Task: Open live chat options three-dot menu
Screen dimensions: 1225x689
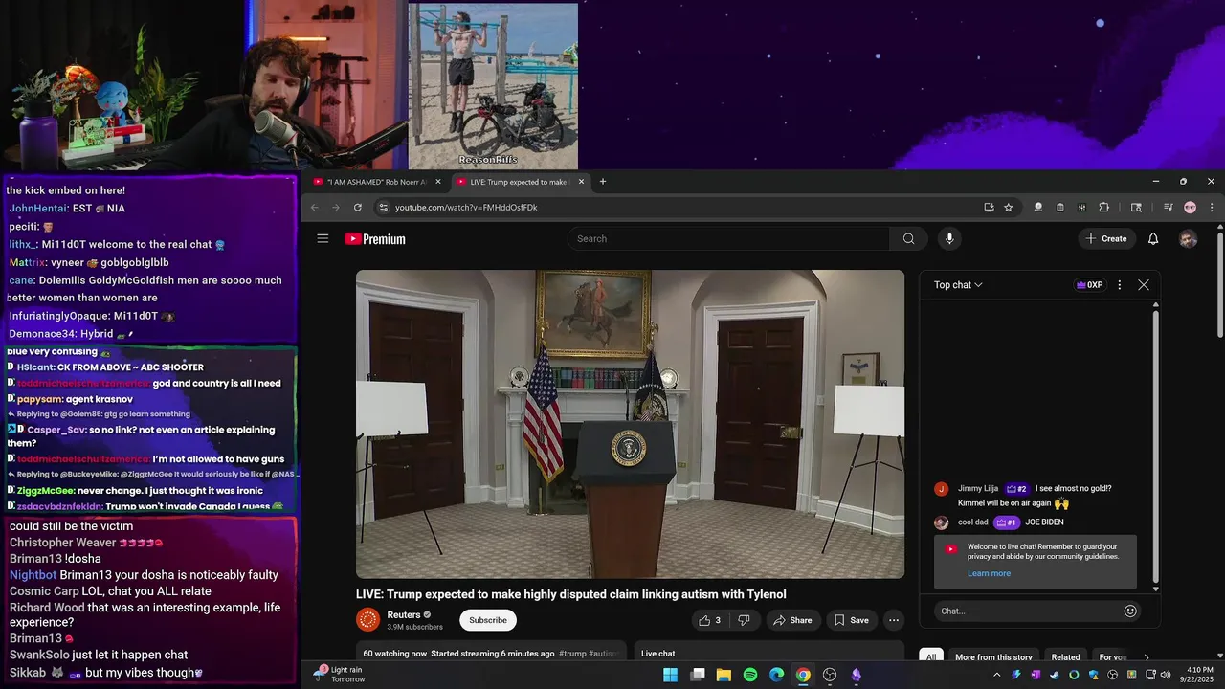Action: click(x=1119, y=285)
